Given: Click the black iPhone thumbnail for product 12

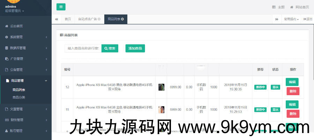Looking at the screenshot, I should tap(161, 87).
